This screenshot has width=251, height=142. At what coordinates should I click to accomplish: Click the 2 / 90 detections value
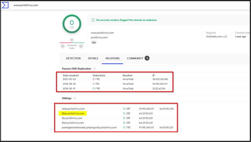click(96, 79)
